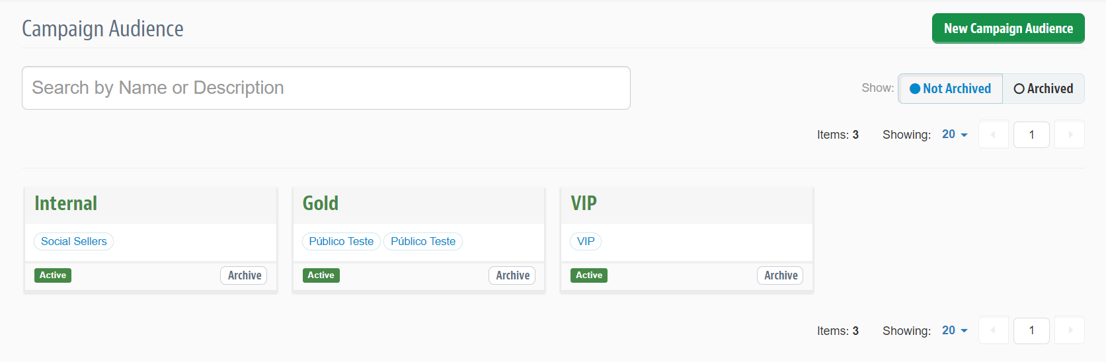Viewport: 1106px width, 362px height.
Task: Open the VIP audience card title
Action: pos(584,203)
